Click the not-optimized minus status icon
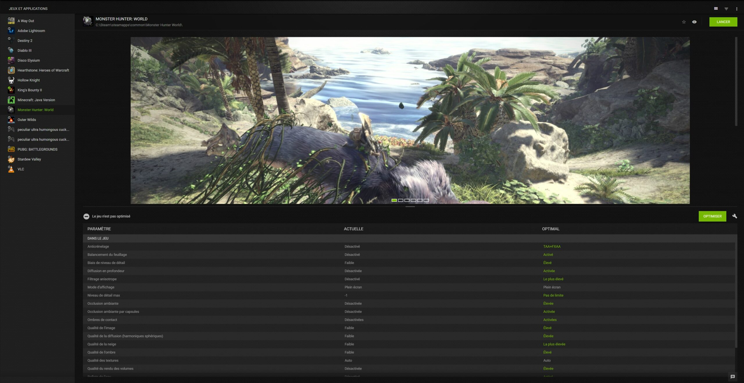 86,216
